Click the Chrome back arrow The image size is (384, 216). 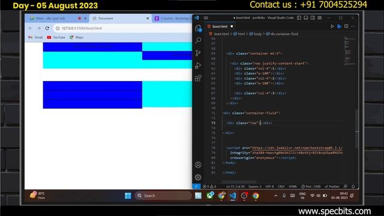tap(31, 28)
